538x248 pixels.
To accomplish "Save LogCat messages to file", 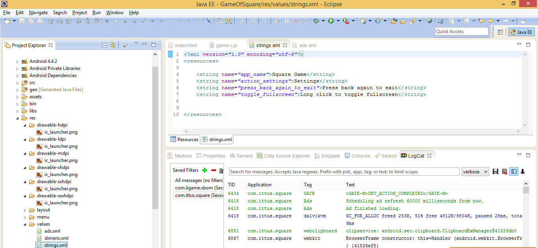I will point(495,171).
